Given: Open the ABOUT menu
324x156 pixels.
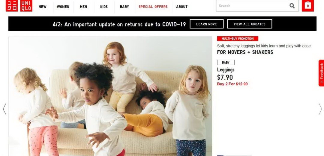Looking at the screenshot, I should click(182, 7).
